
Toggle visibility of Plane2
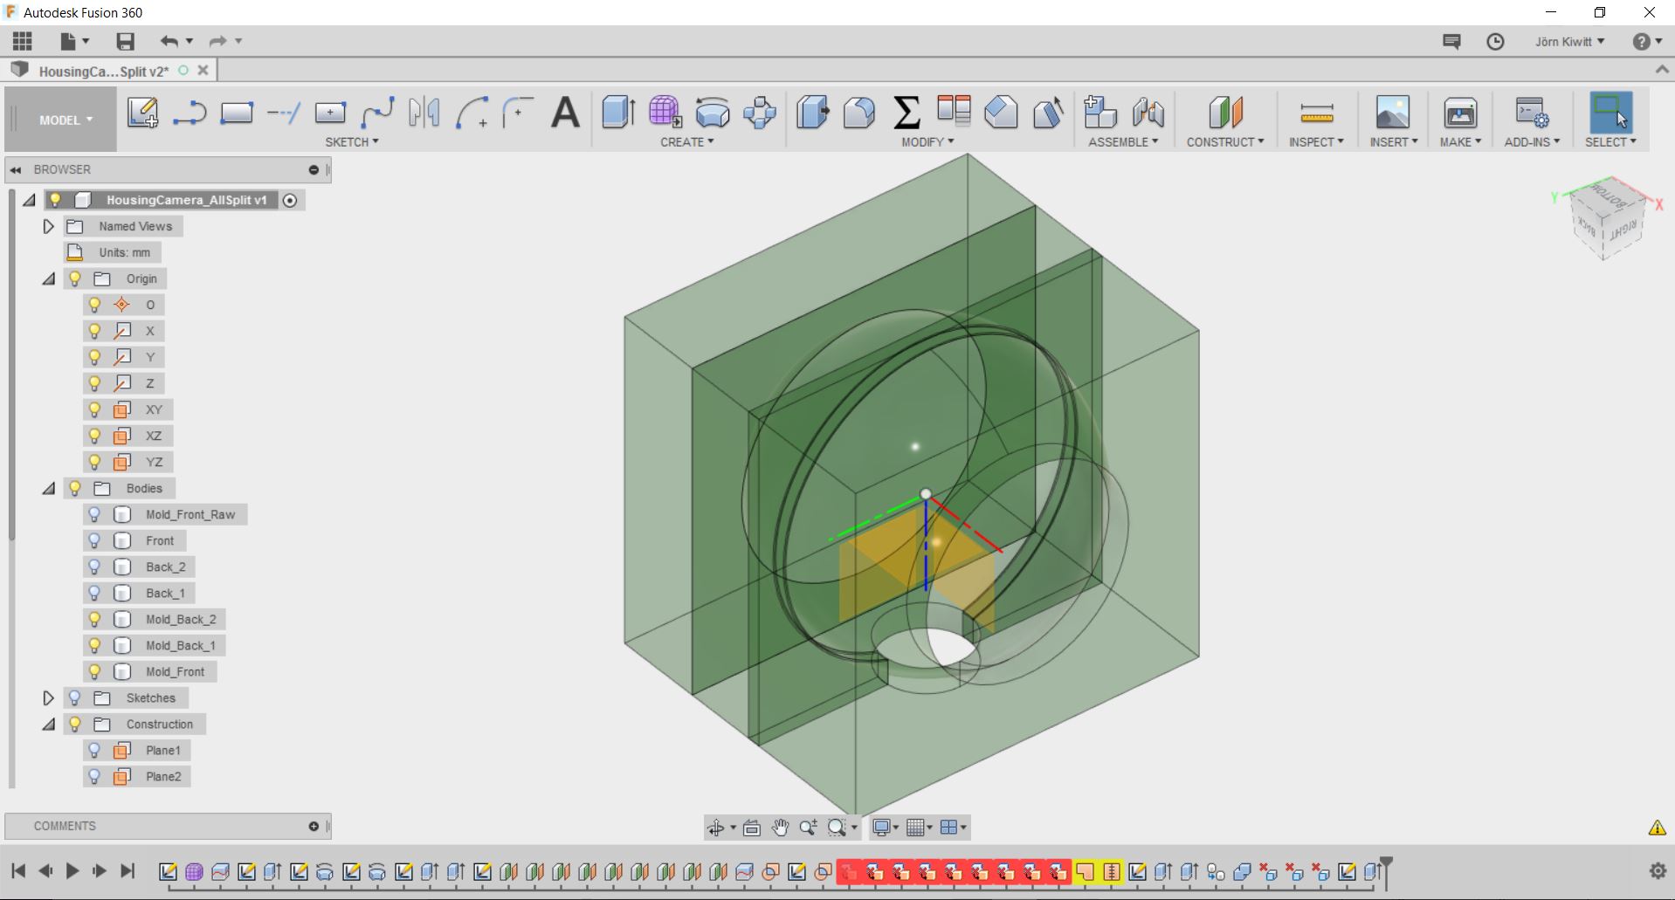[x=95, y=776]
